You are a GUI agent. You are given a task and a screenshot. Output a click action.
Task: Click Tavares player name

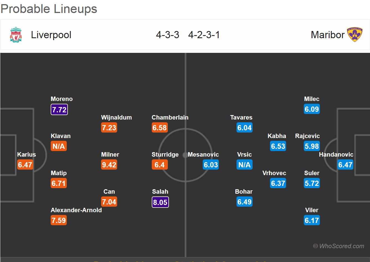click(241, 118)
